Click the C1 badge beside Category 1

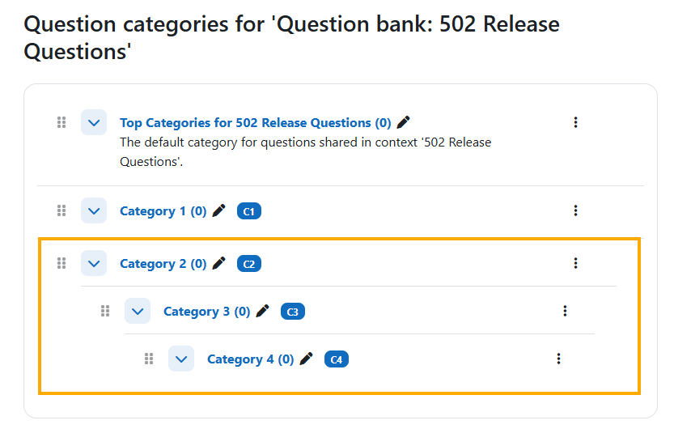(x=249, y=211)
